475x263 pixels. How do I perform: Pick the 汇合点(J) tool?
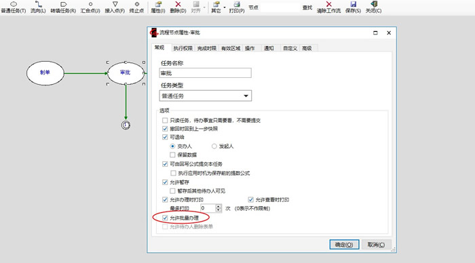pos(90,7)
